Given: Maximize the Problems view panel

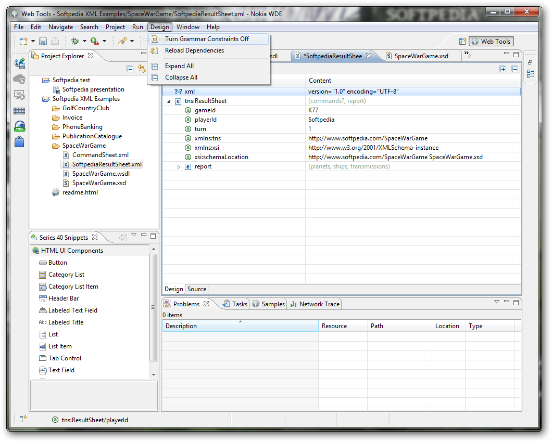Looking at the screenshot, I should click(516, 303).
